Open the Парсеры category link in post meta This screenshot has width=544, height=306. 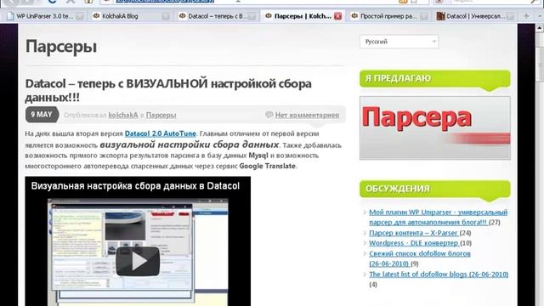[x=161, y=115]
